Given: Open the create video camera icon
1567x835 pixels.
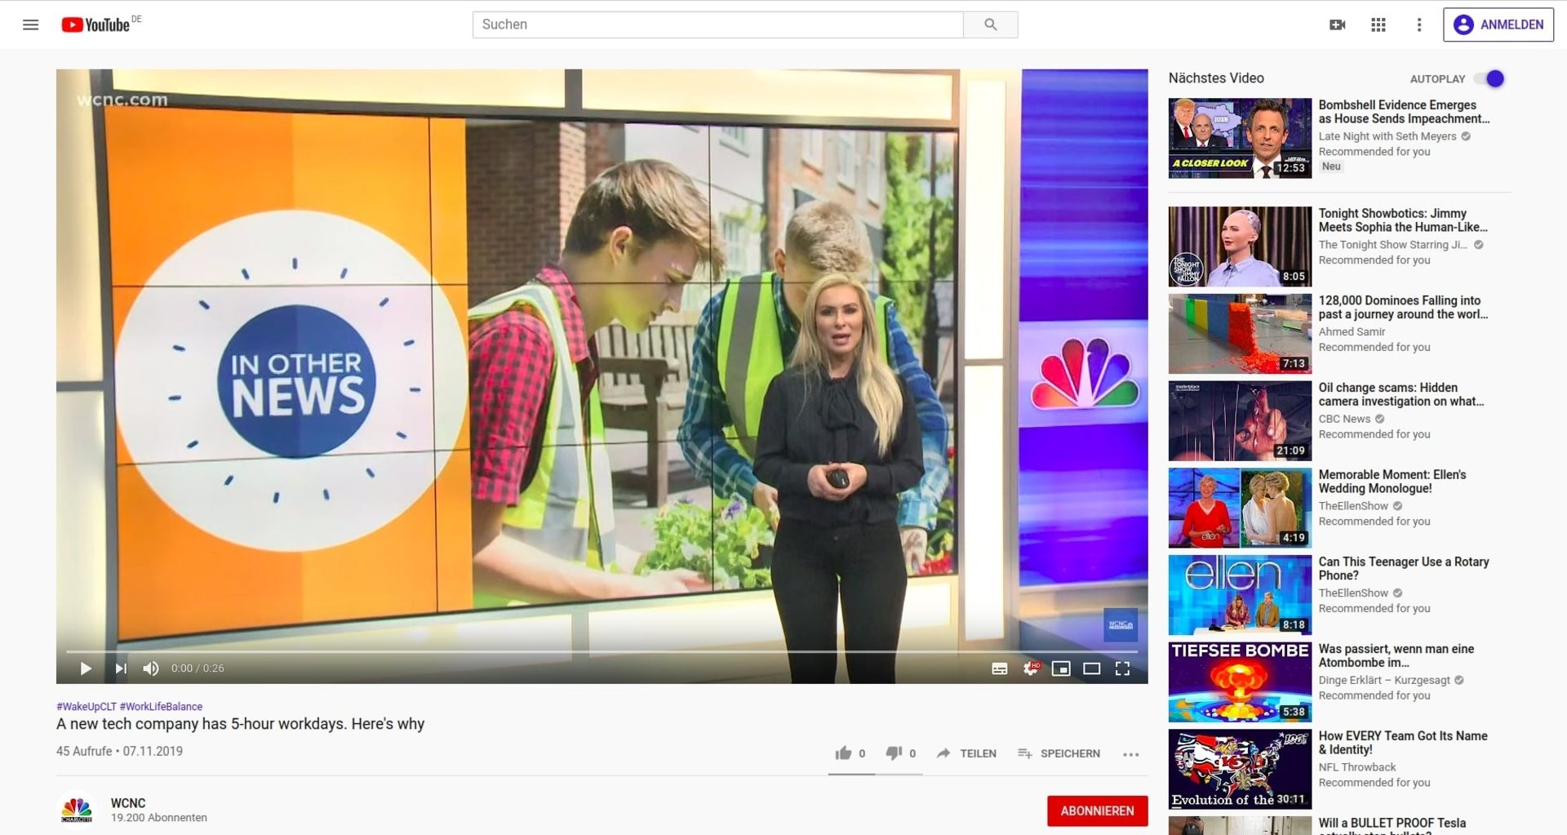Looking at the screenshot, I should [1337, 24].
